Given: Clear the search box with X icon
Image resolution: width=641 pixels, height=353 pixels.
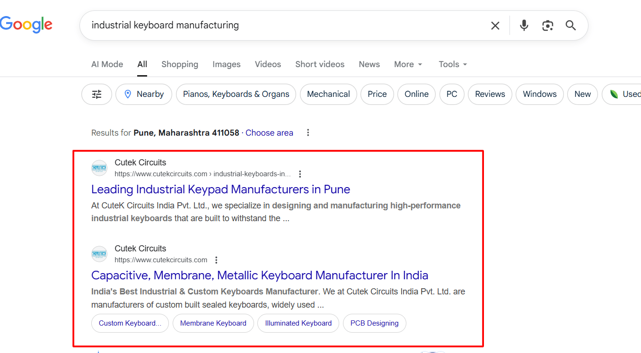Looking at the screenshot, I should (x=495, y=26).
